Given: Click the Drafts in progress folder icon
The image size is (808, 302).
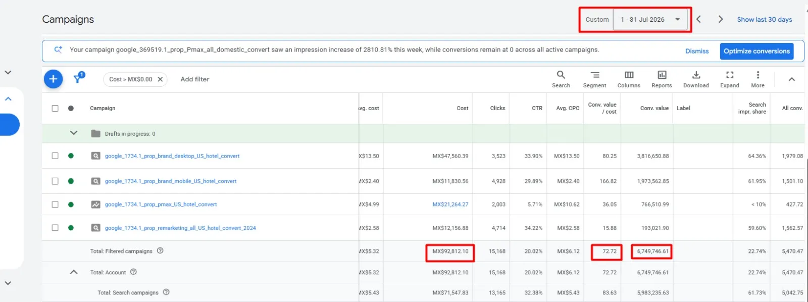Looking at the screenshot, I should 95,133.
